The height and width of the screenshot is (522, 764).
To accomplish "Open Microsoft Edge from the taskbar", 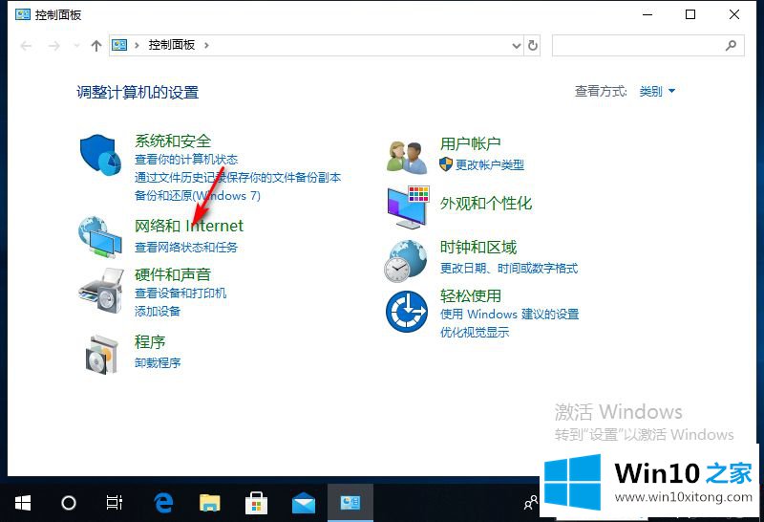I will point(164,502).
